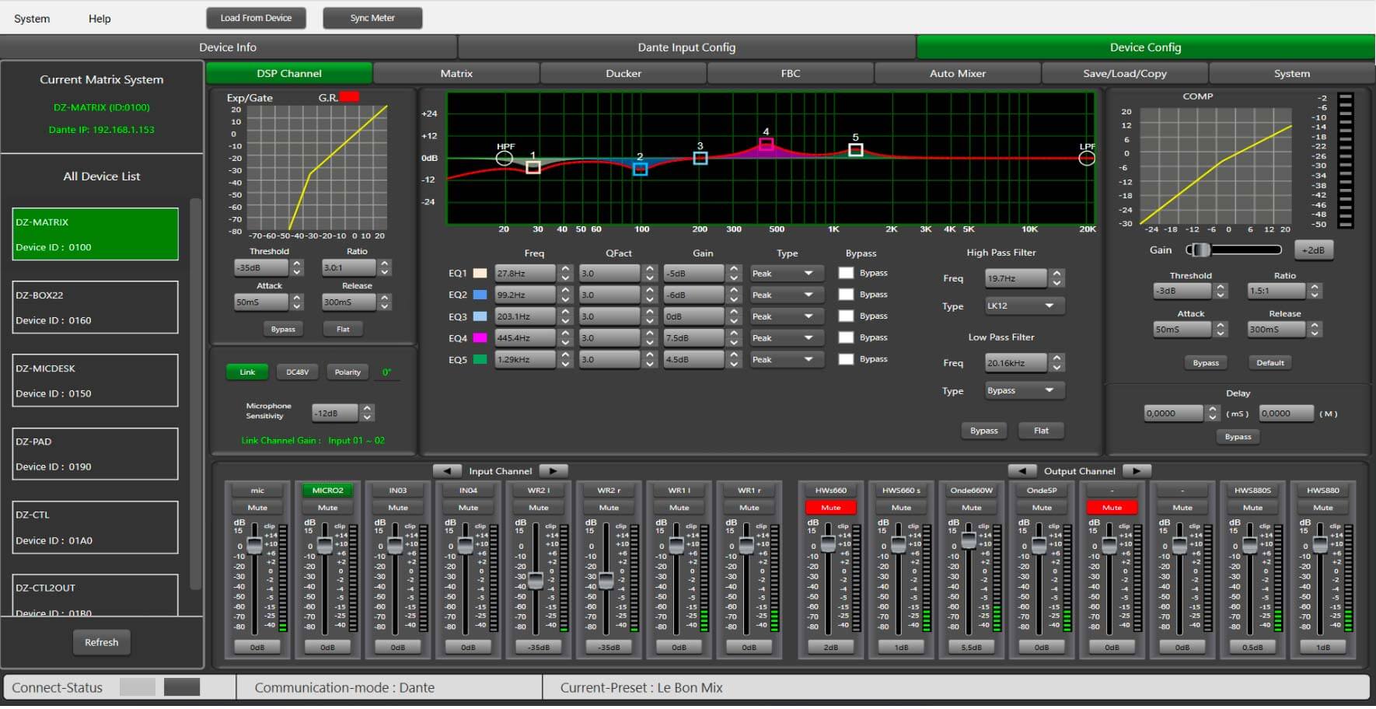Unmute the HWs660 output channel
1376x709 pixels.
[830, 508]
